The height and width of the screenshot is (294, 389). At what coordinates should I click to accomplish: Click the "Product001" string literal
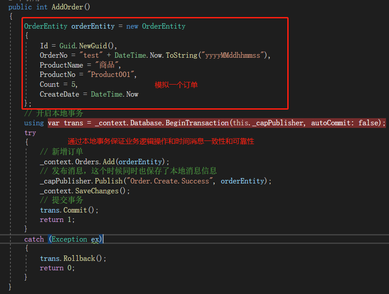point(110,75)
